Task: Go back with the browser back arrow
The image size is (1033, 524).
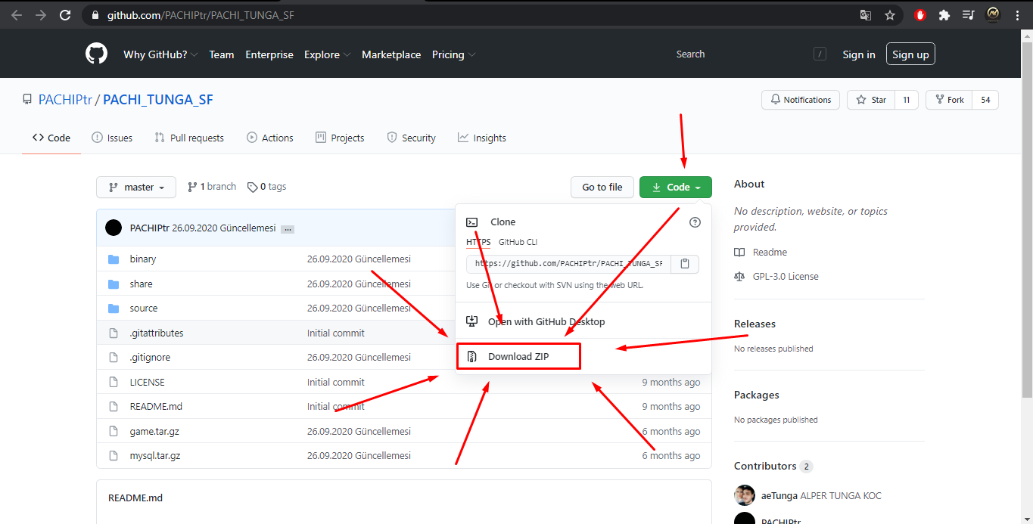Action: click(17, 14)
